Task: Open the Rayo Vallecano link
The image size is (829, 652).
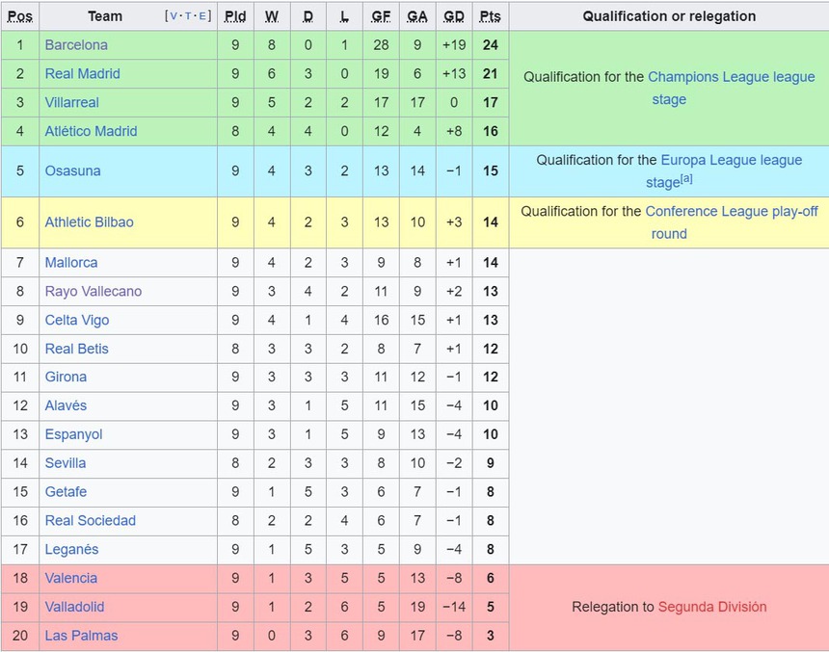Action: tap(93, 292)
